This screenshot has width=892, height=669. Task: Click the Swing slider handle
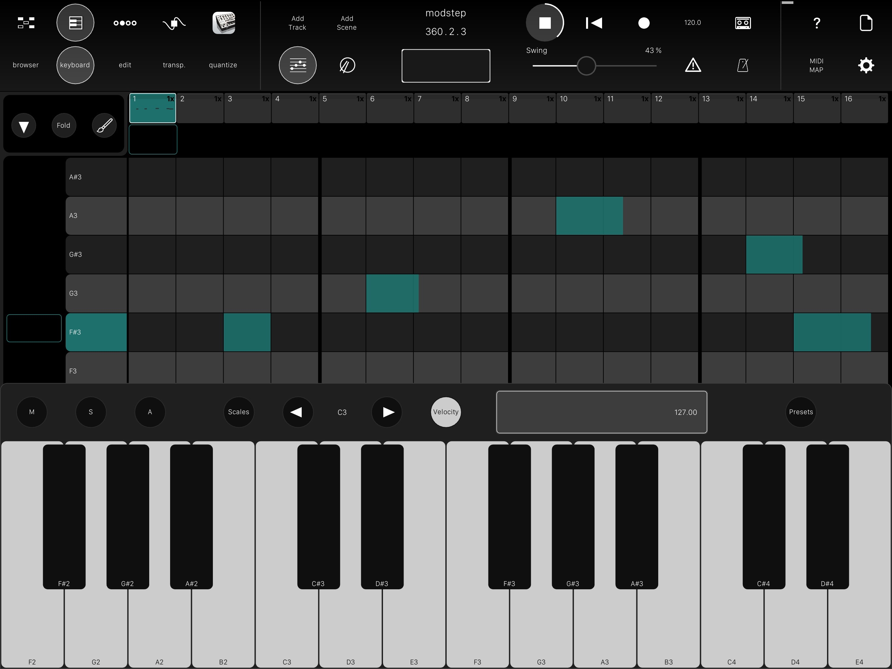pyautogui.click(x=586, y=65)
